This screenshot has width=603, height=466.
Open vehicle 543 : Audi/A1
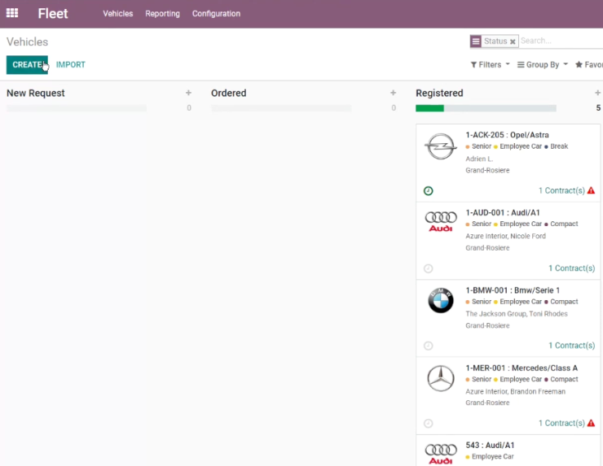coord(490,445)
